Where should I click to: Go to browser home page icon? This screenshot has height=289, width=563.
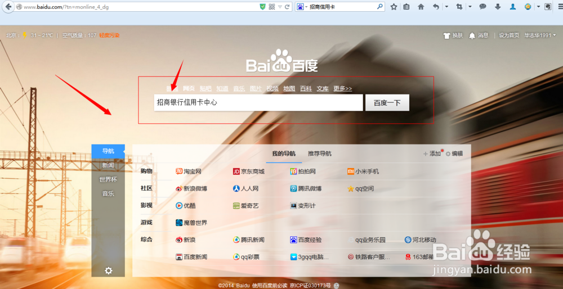coord(421,6)
